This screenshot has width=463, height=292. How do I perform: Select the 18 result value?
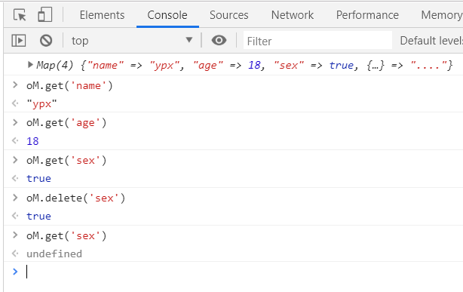click(x=32, y=141)
